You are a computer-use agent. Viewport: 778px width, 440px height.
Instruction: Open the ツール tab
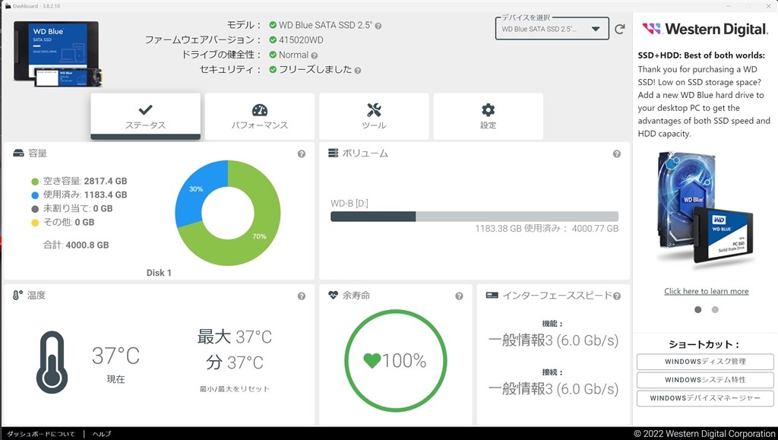374,116
